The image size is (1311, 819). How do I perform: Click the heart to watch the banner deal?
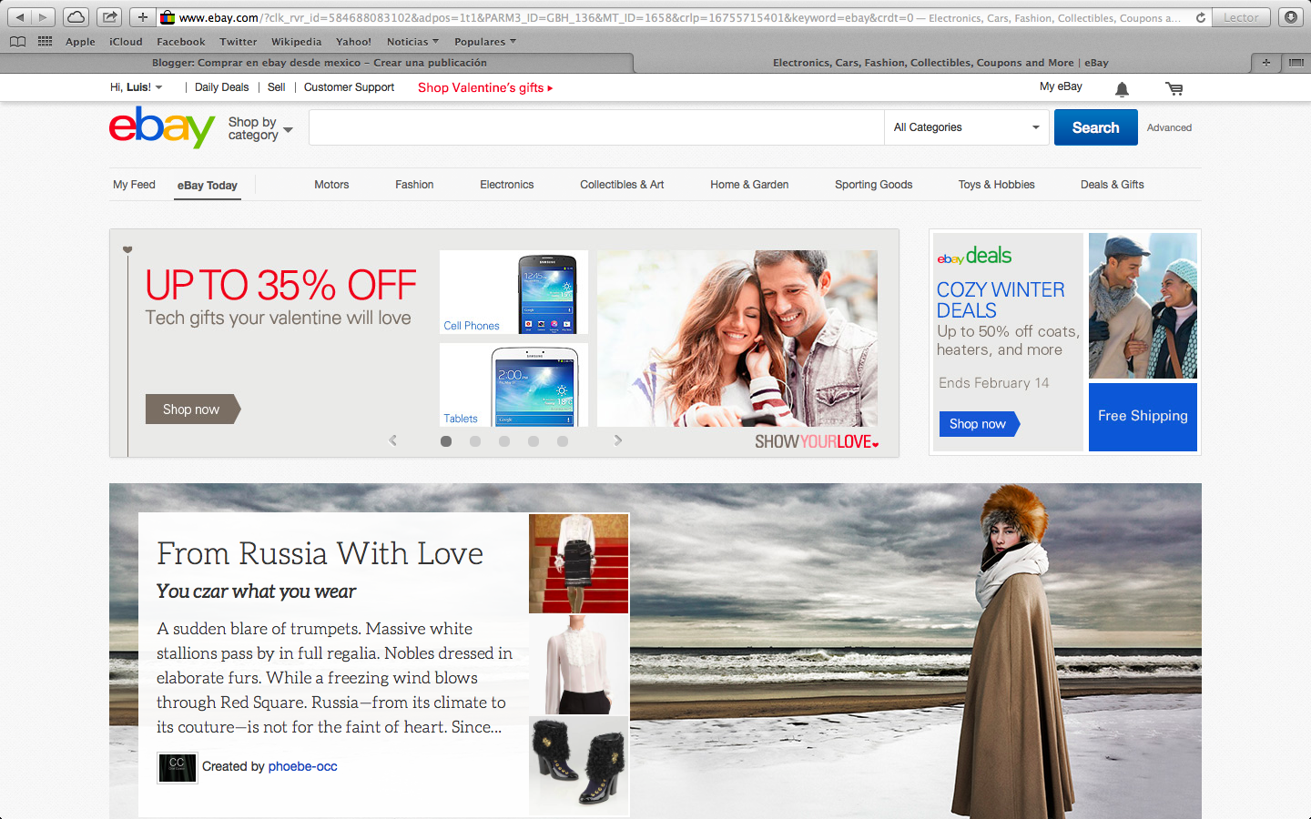tap(127, 248)
